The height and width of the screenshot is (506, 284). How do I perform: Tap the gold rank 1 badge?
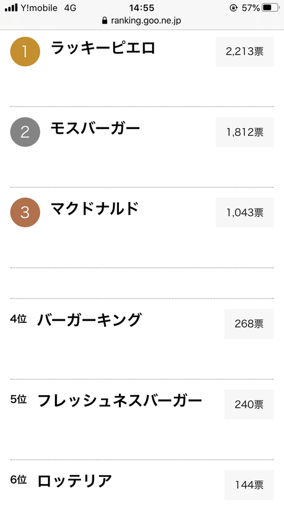[25, 52]
